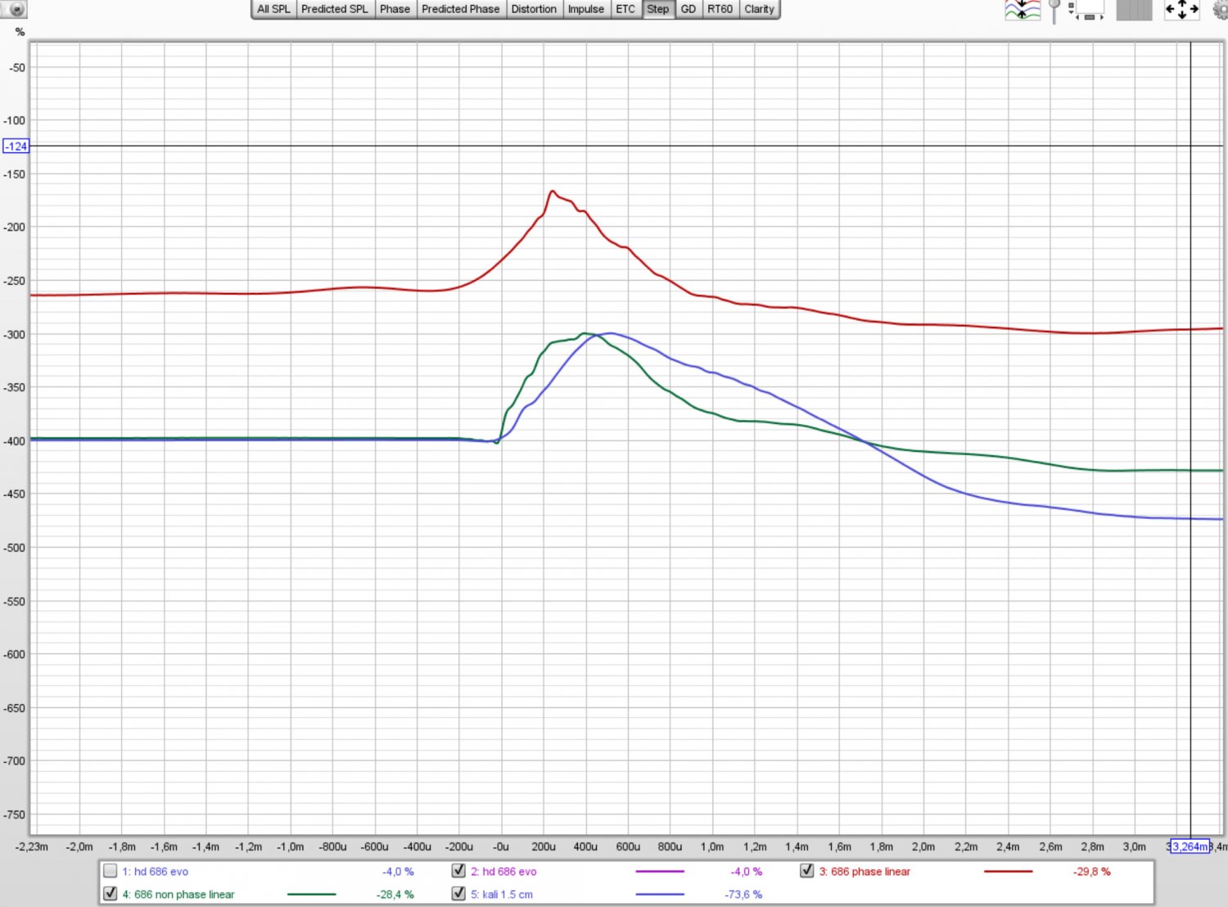
Task: Click blue line sample for kali 1.5 cm
Action: tap(660, 895)
